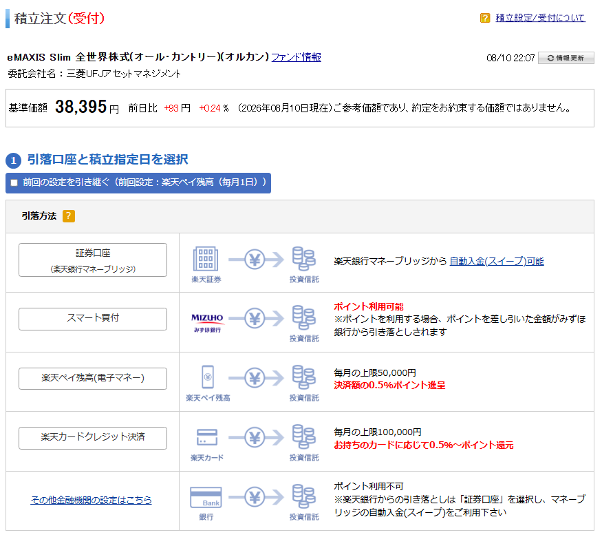Click the Bank 銀行 card icon

pos(206,497)
